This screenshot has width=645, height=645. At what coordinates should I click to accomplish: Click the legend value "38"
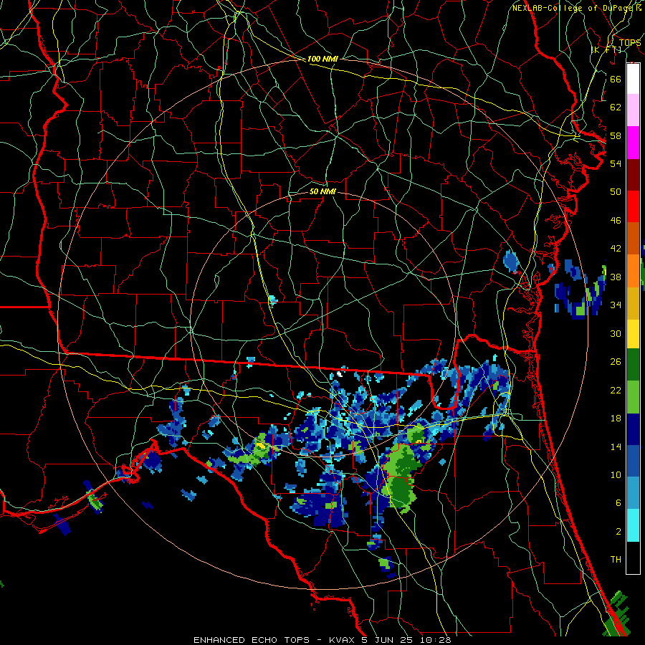(616, 277)
